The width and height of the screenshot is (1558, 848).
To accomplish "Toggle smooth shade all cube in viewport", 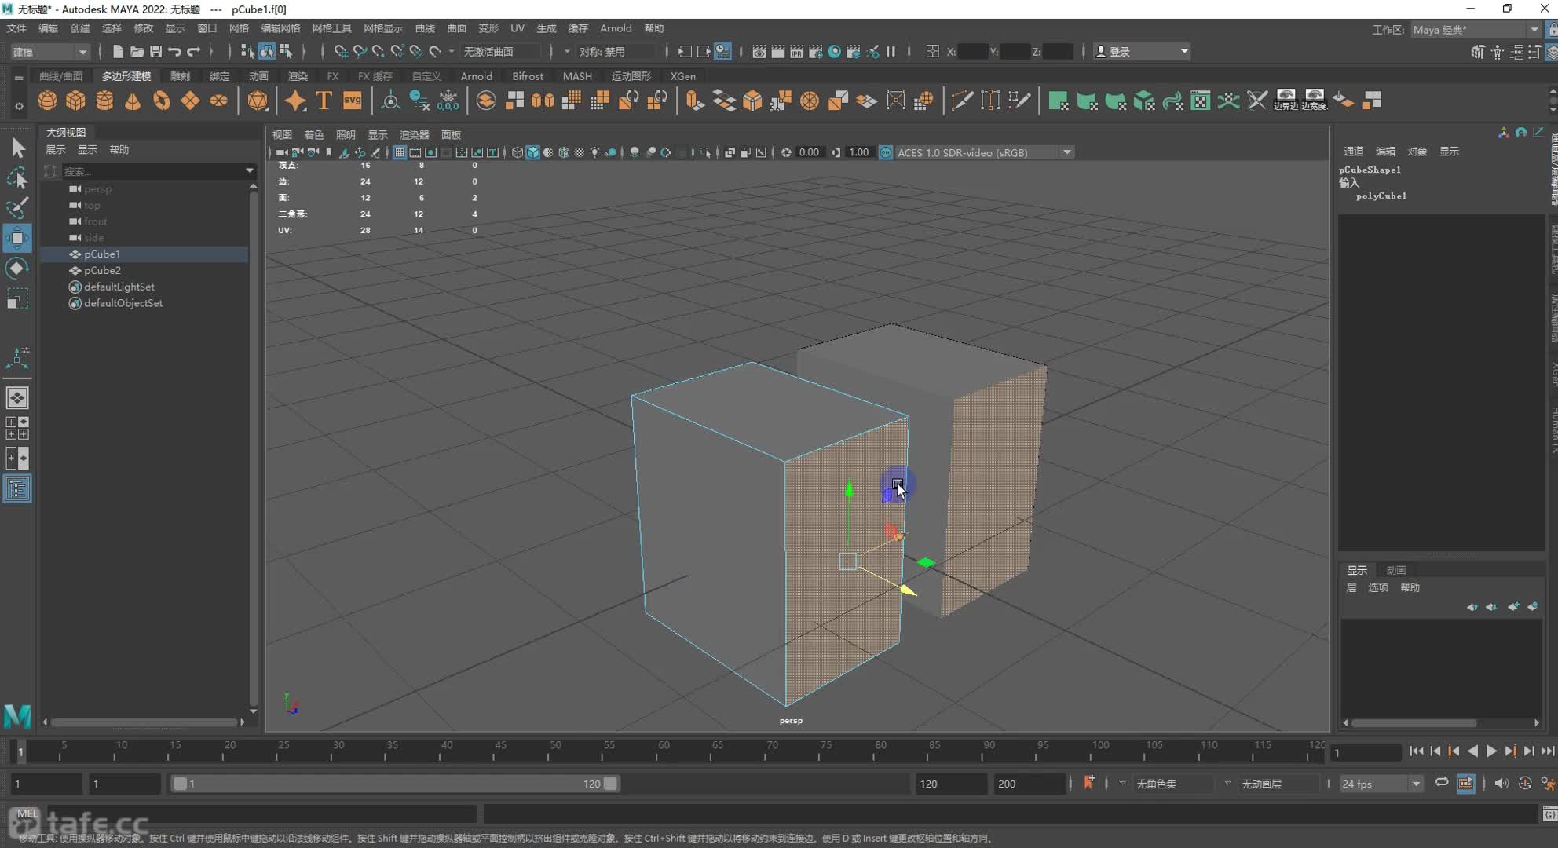I will click(x=533, y=152).
